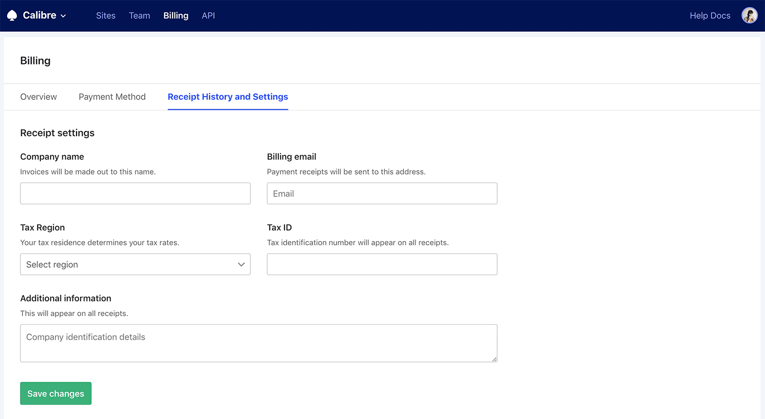The width and height of the screenshot is (765, 419).
Task: Open the Team section
Action: (139, 15)
